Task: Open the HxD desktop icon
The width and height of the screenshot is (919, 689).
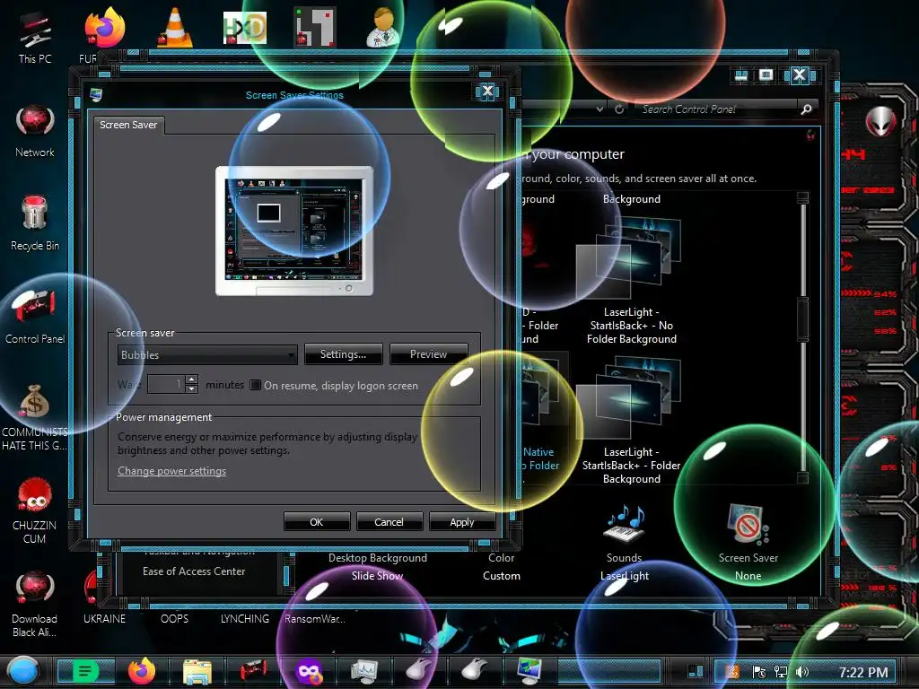Action: [244, 27]
